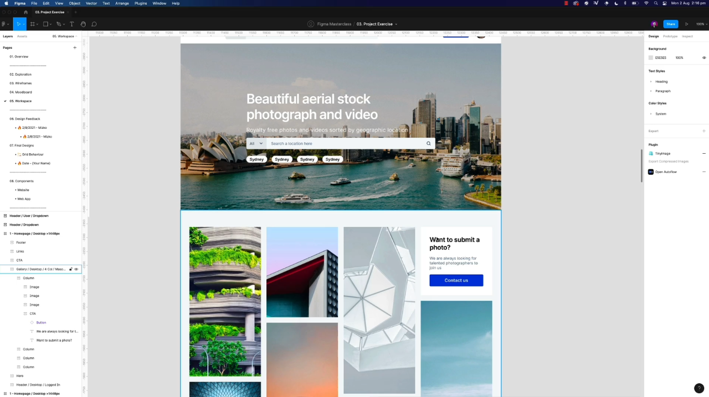Open the Arrange menu
Screen dimensions: 709x397
pos(122,3)
